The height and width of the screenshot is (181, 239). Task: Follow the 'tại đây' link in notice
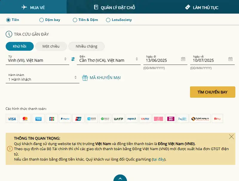coord(158,159)
